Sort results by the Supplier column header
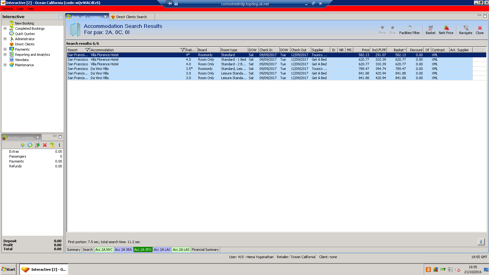 (x=320, y=50)
